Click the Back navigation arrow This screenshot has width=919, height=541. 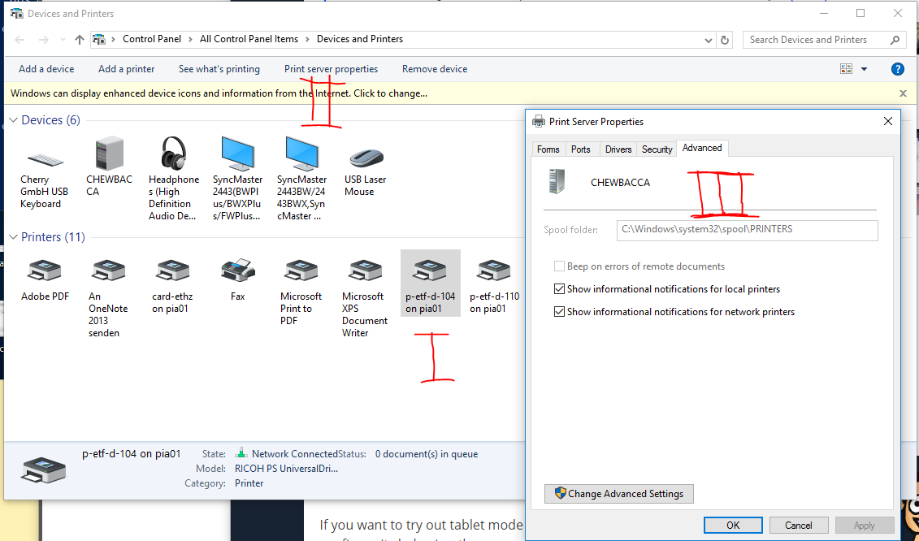tap(20, 40)
